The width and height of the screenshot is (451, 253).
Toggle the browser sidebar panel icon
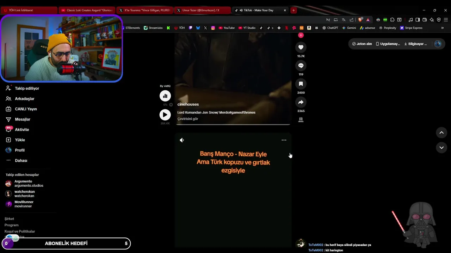click(x=418, y=20)
